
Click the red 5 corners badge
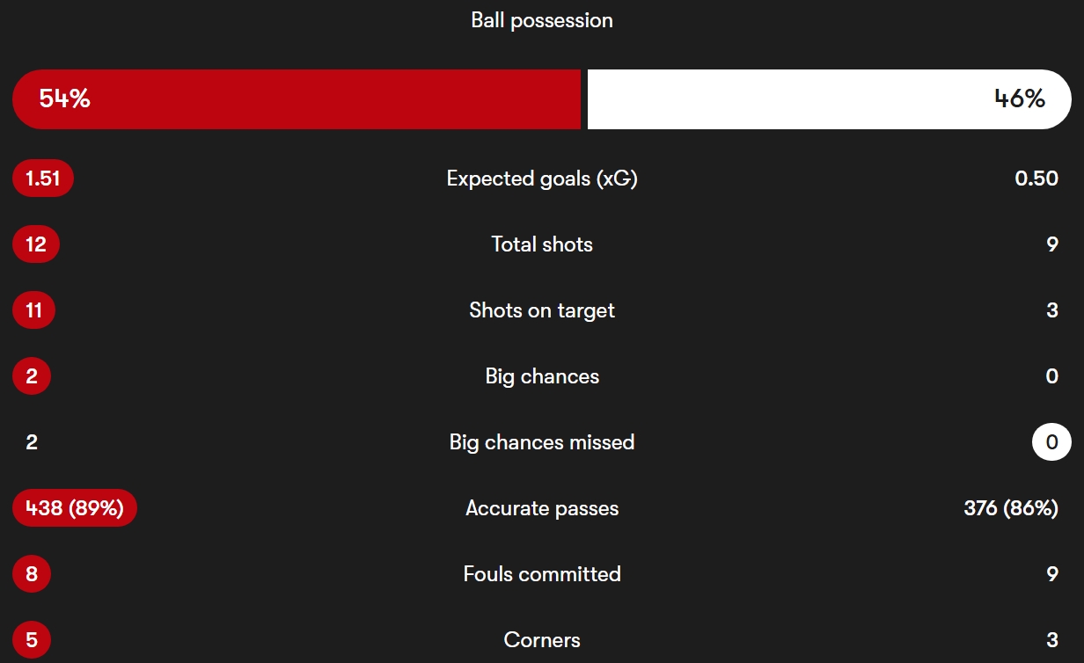32,640
